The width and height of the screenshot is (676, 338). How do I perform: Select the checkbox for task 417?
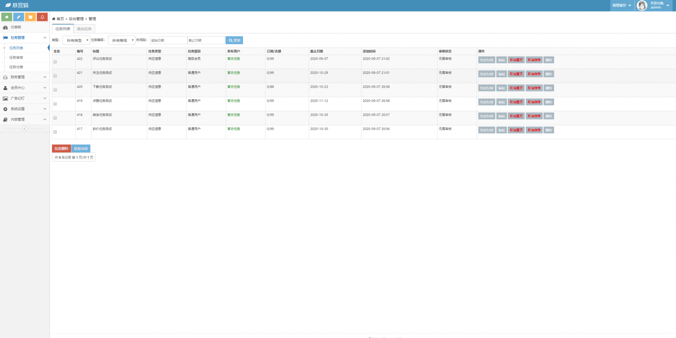(x=55, y=132)
